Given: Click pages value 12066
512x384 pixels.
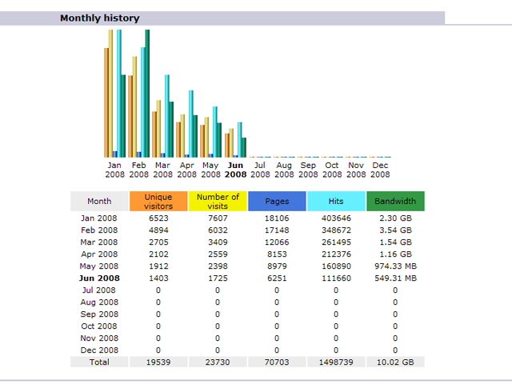Looking at the screenshot, I should coord(277,242).
